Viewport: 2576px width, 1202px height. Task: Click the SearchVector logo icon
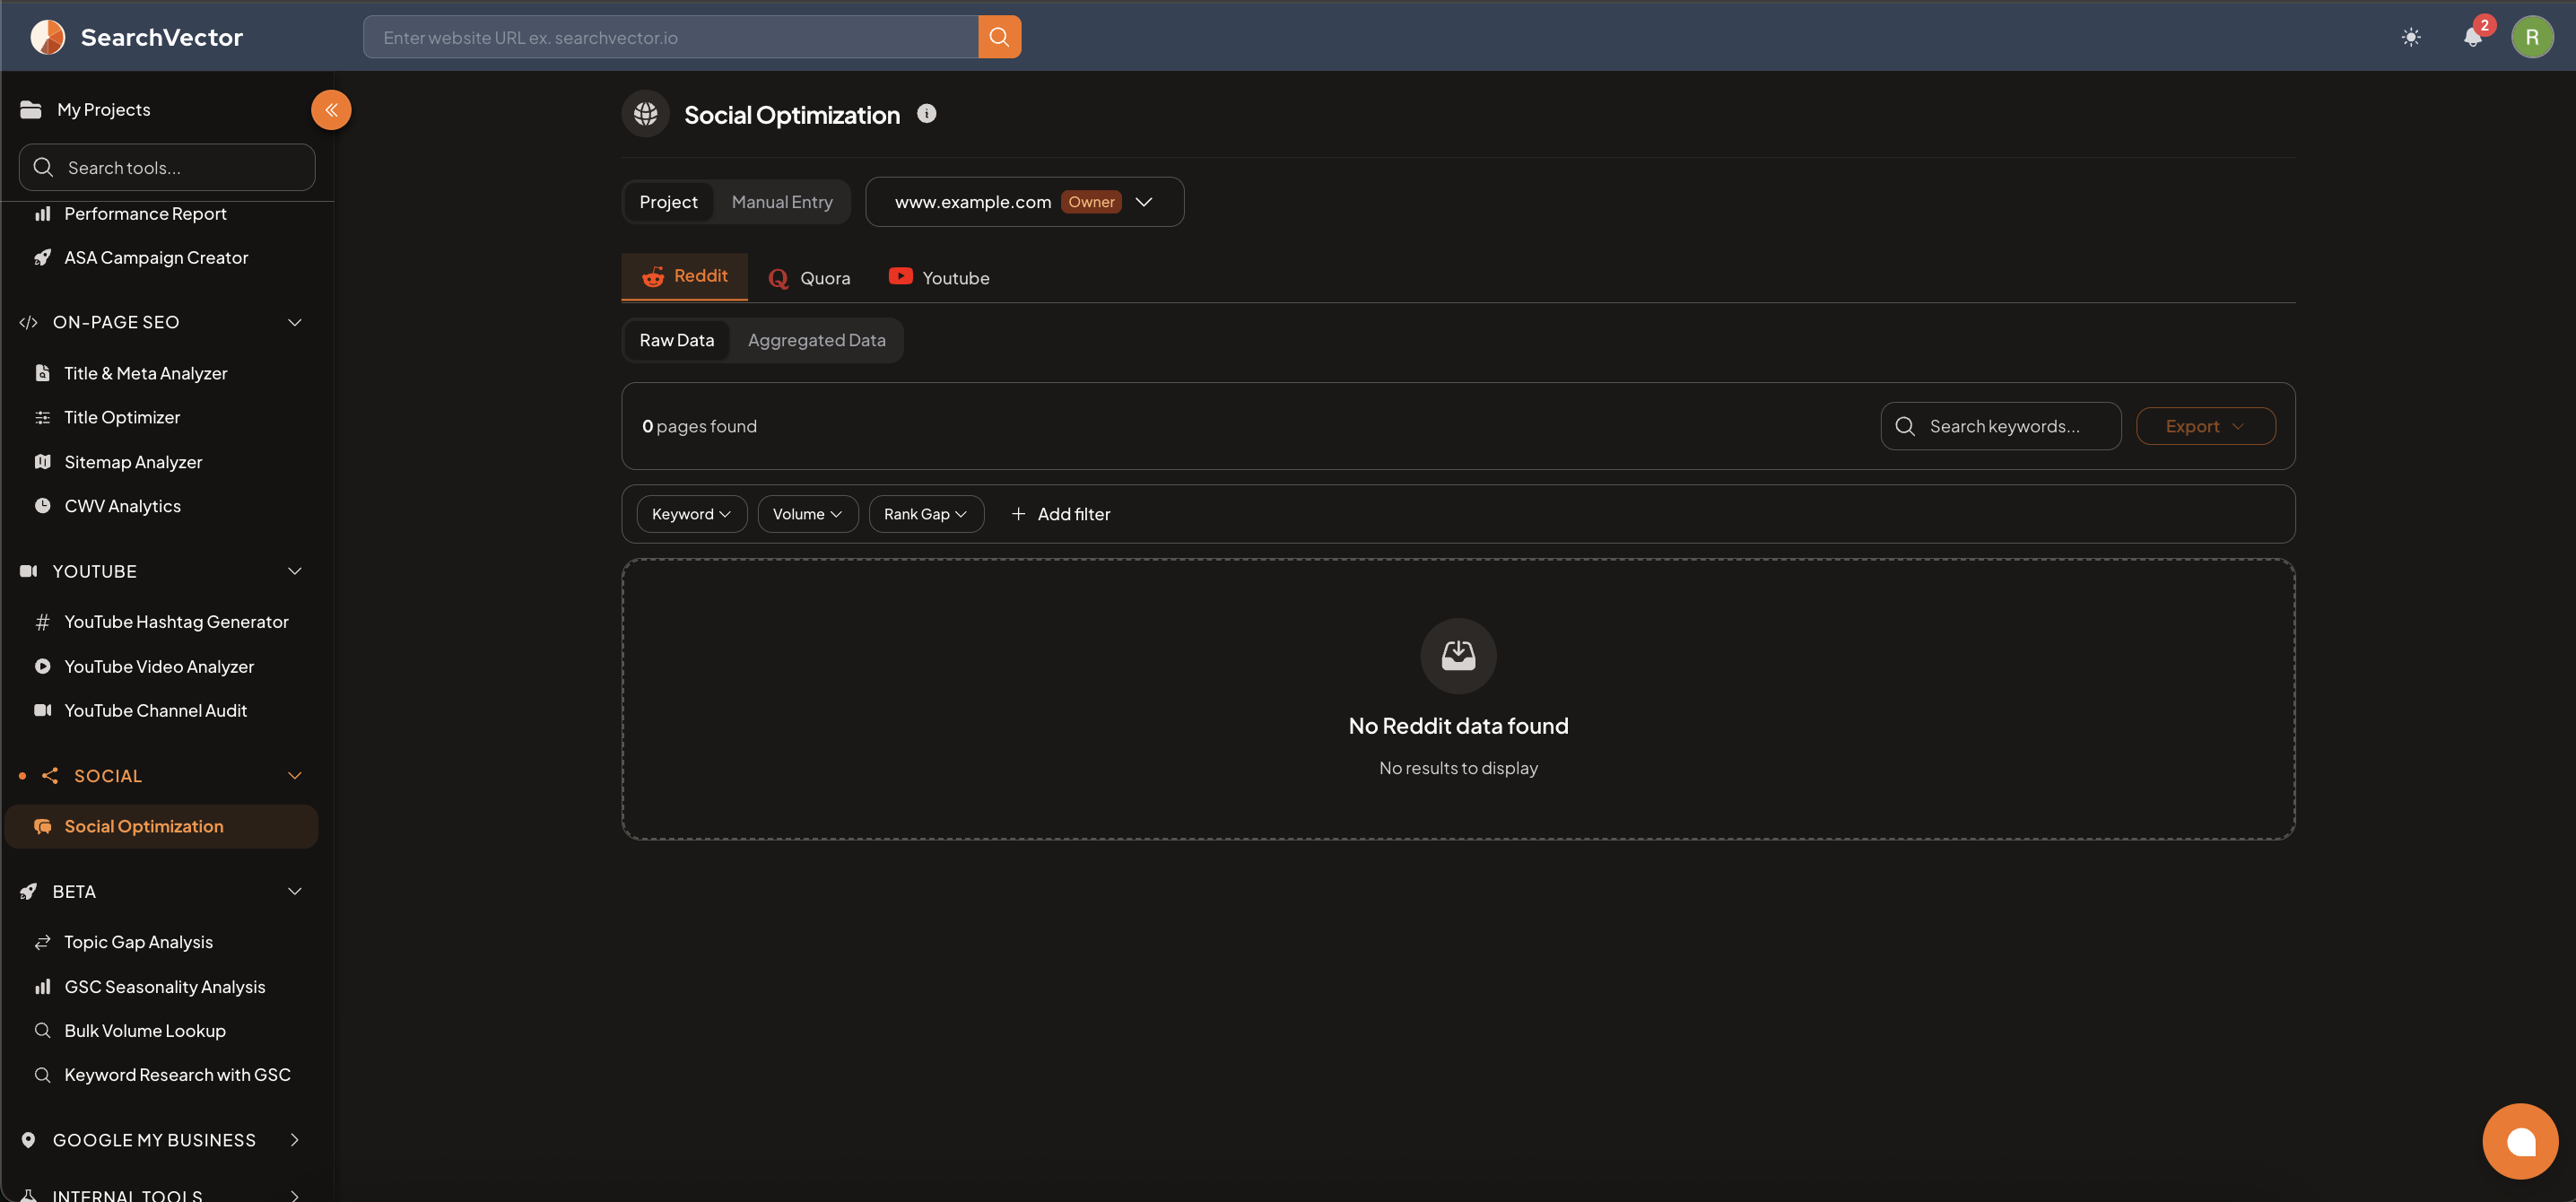click(47, 37)
